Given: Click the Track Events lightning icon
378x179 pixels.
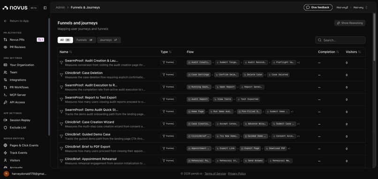Looking at the screenshot, I should [5, 153].
